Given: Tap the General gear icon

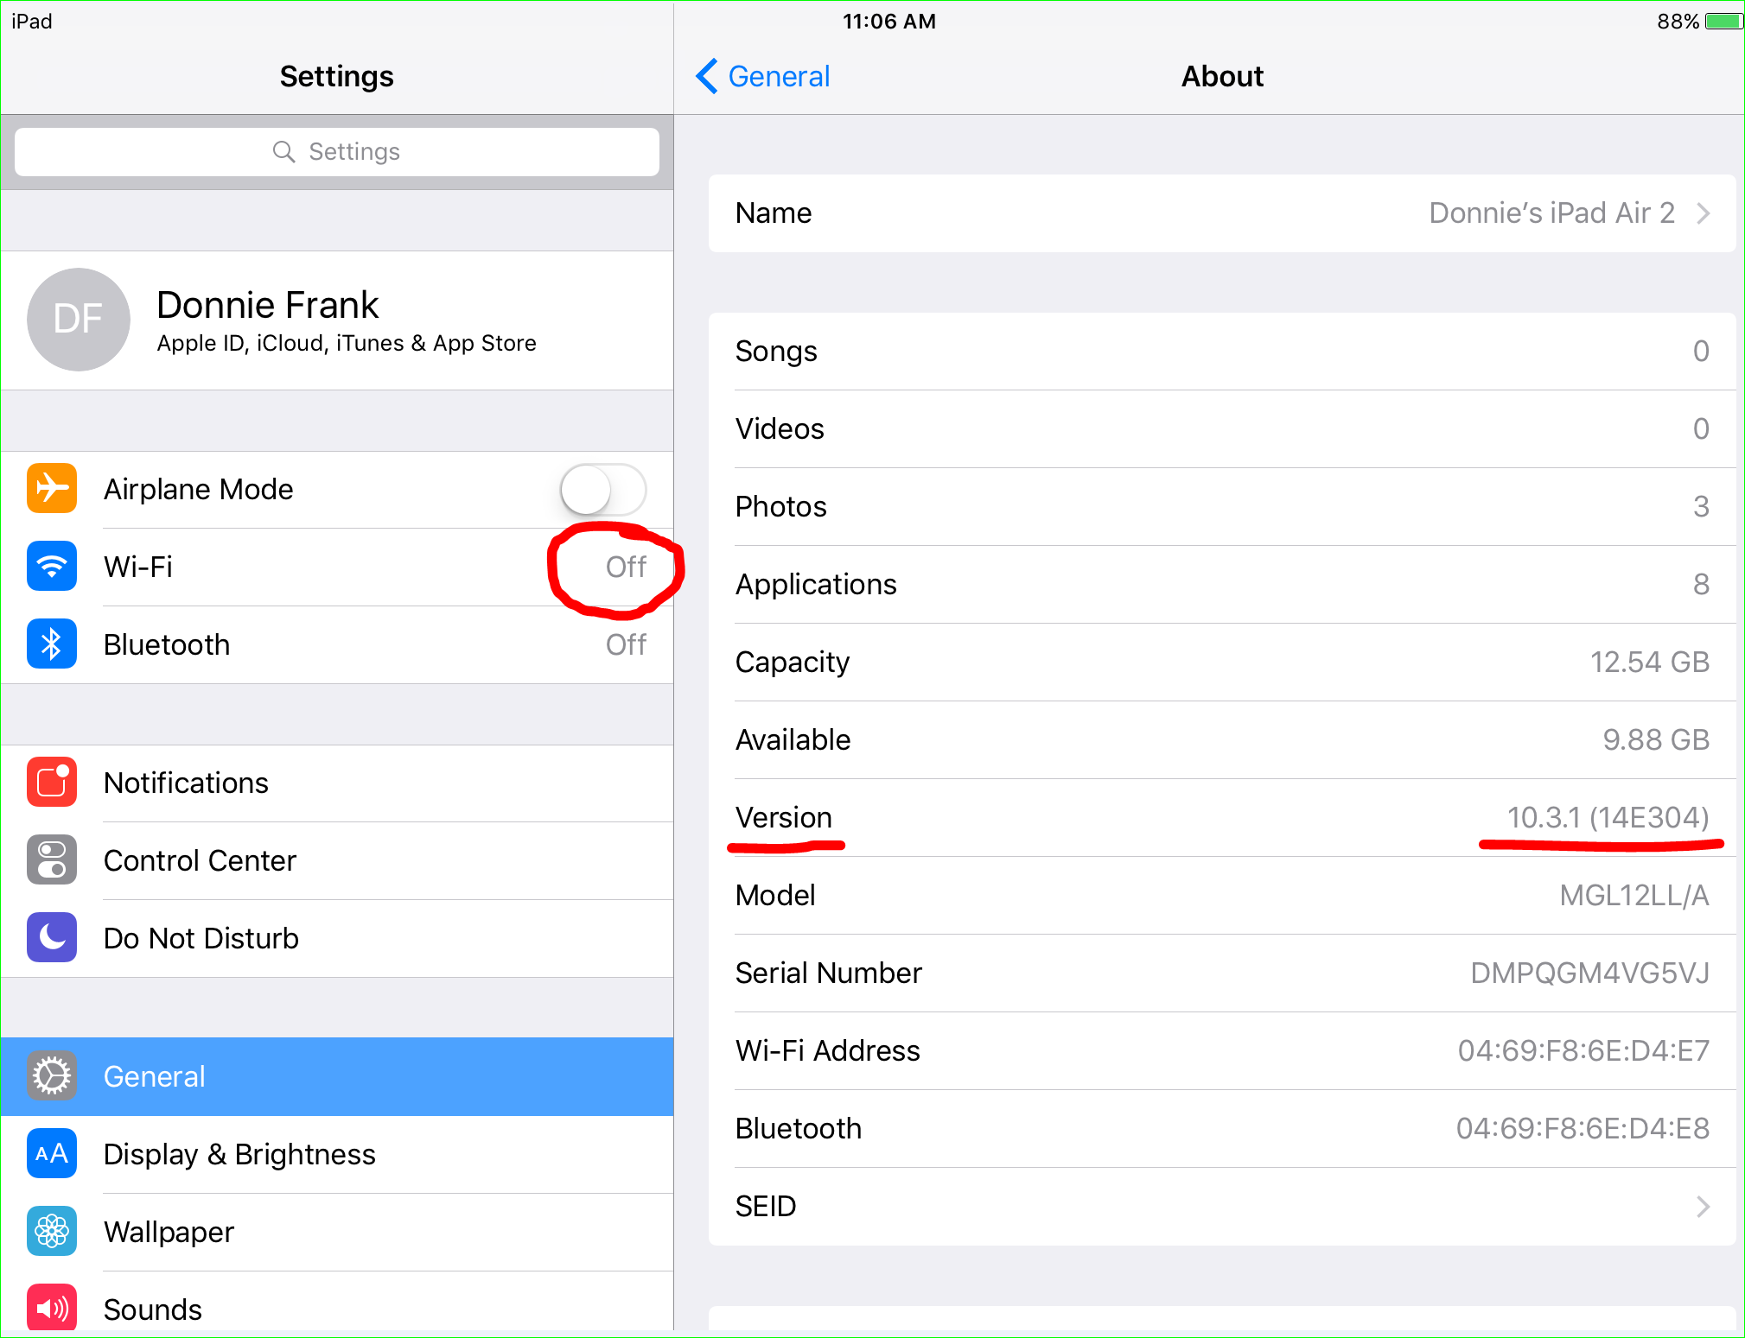Looking at the screenshot, I should (52, 1075).
